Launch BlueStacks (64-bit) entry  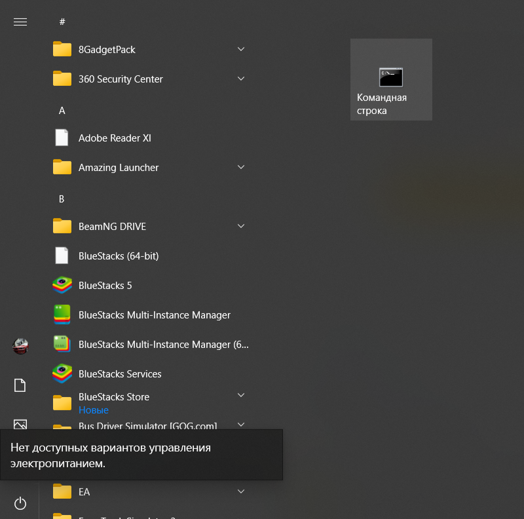[x=118, y=256]
